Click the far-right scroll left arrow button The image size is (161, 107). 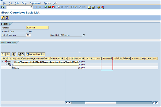point(154,103)
